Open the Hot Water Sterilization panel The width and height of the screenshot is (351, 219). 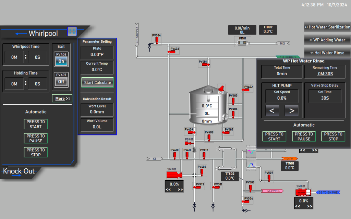327,27
